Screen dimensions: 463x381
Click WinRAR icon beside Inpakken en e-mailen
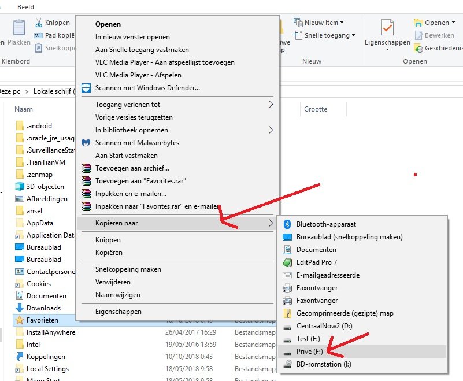(86, 194)
